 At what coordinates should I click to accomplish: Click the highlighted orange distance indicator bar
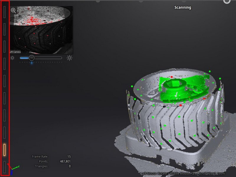4,150
